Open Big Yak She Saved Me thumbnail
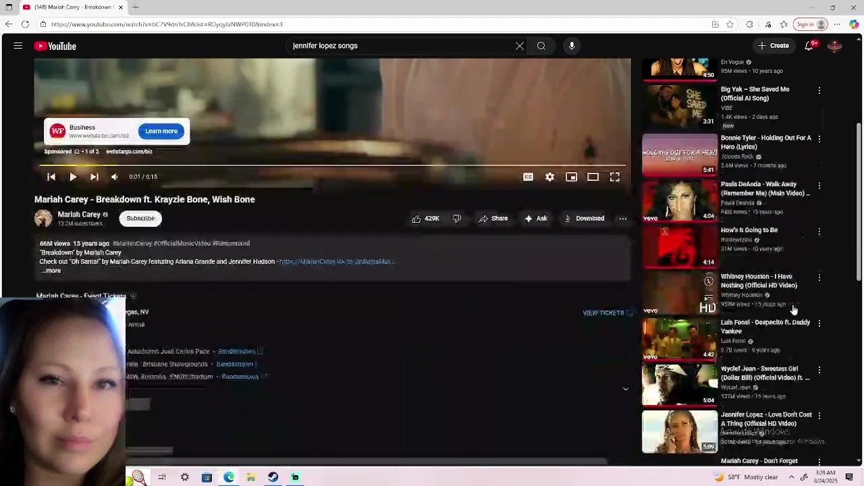The height and width of the screenshot is (486, 864). tap(680, 106)
